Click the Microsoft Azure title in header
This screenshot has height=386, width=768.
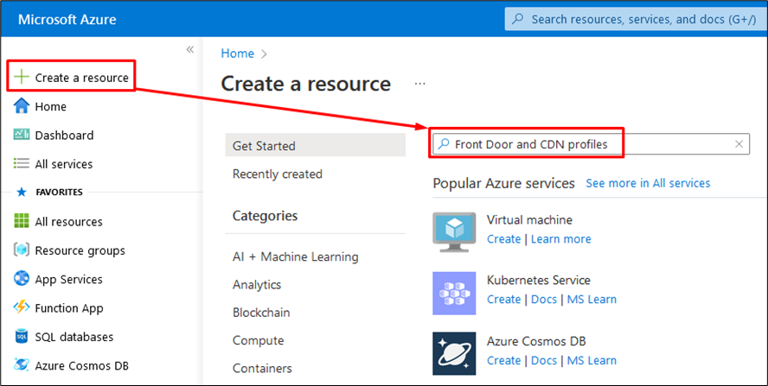(67, 20)
